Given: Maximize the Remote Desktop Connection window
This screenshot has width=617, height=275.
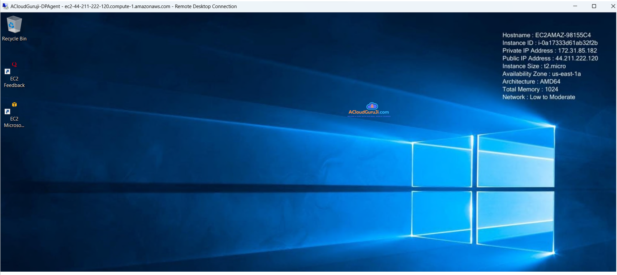Looking at the screenshot, I should 594,6.
